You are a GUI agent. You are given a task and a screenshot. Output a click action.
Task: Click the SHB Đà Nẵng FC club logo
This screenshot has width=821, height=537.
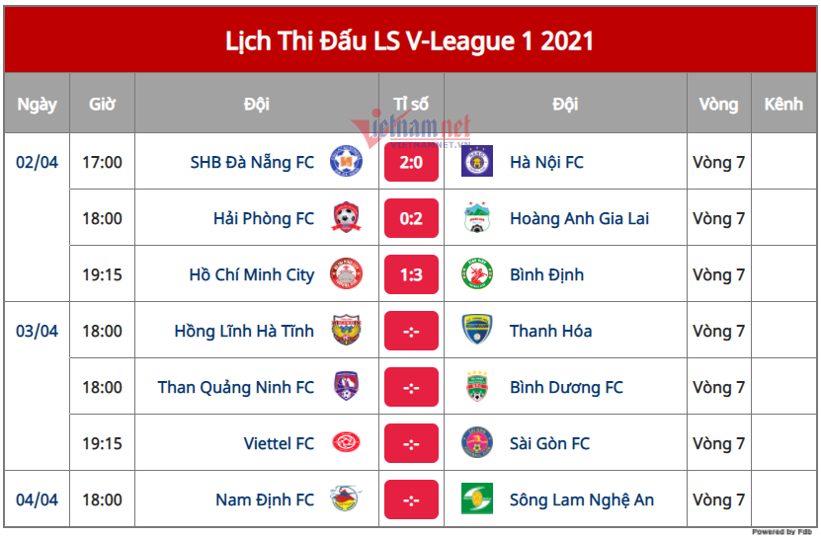[346, 162]
